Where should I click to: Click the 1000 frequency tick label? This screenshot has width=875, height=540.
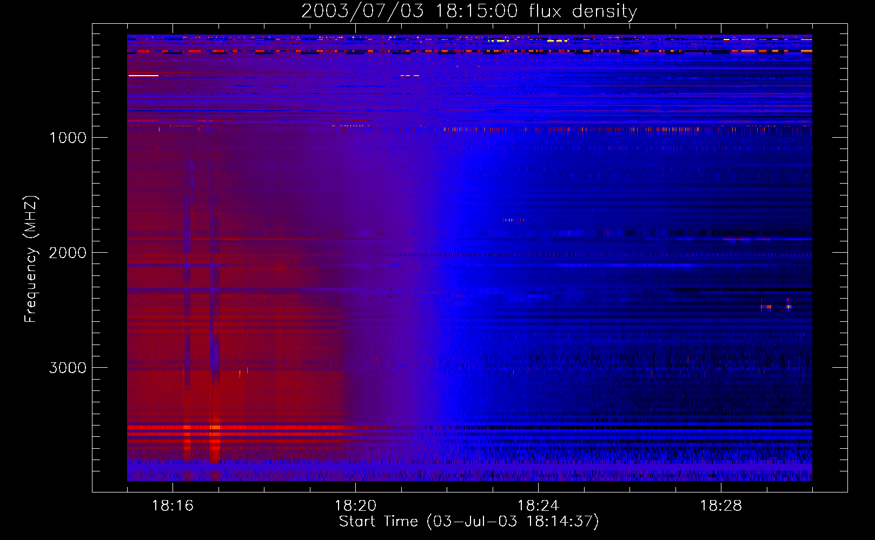[68, 138]
